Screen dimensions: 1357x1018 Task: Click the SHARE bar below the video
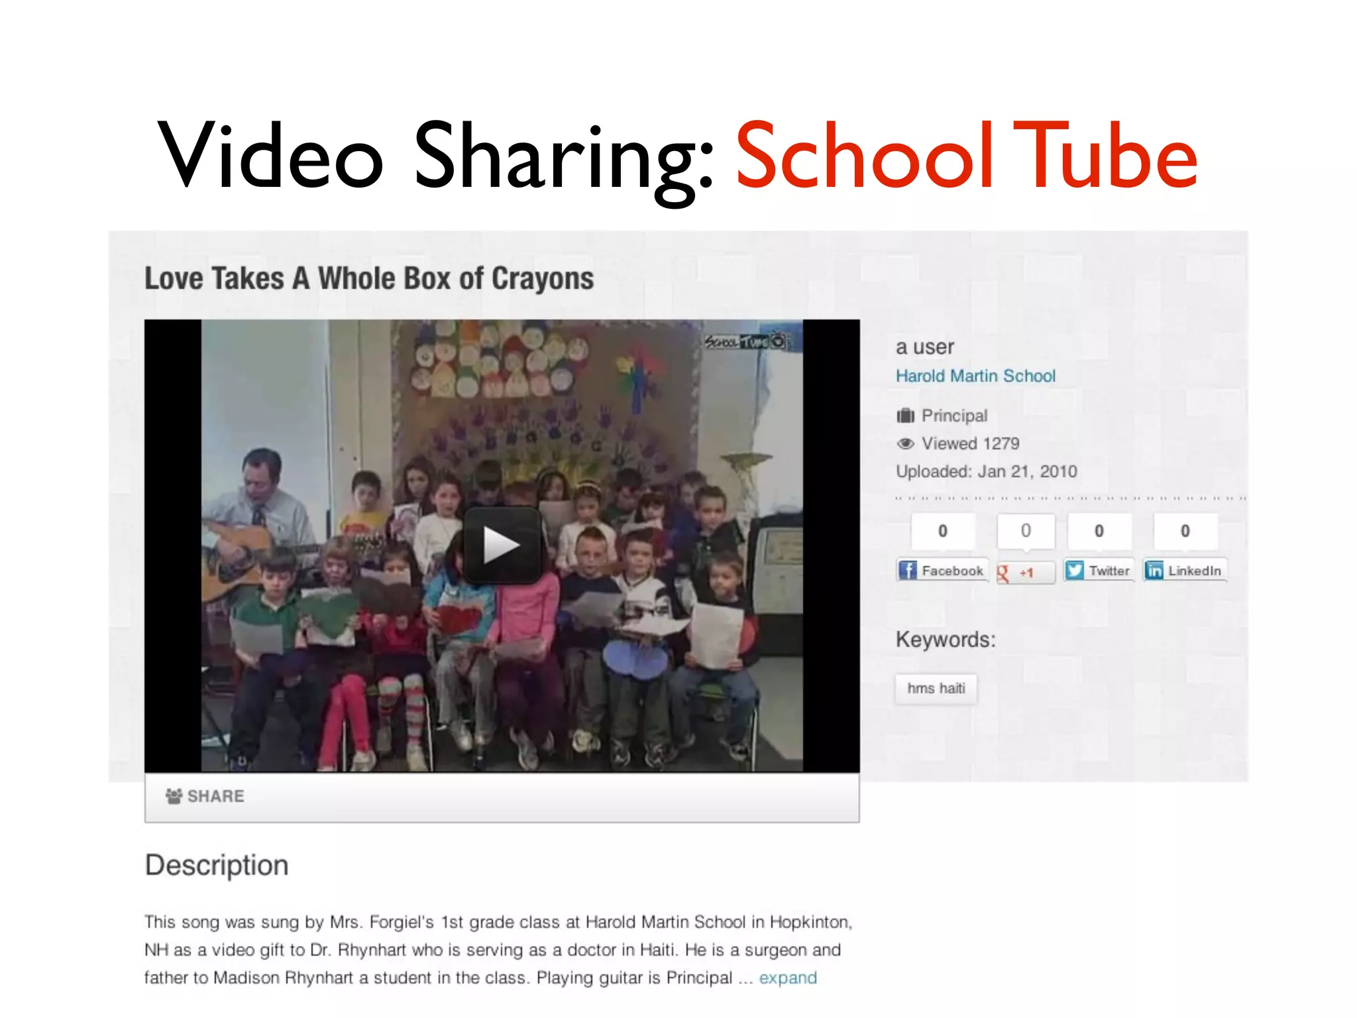502,797
